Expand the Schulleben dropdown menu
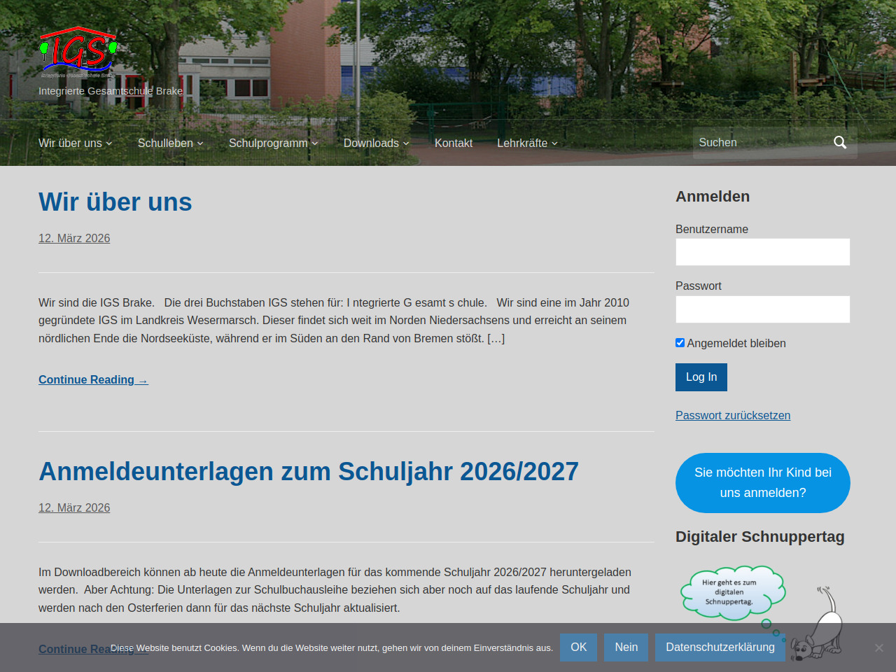Viewport: 896px width, 672px height. click(170, 143)
